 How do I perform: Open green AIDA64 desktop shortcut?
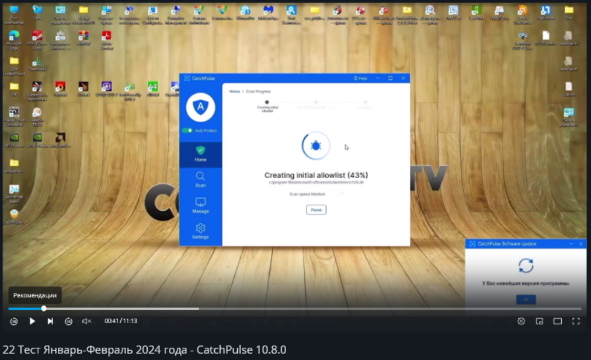152,89
